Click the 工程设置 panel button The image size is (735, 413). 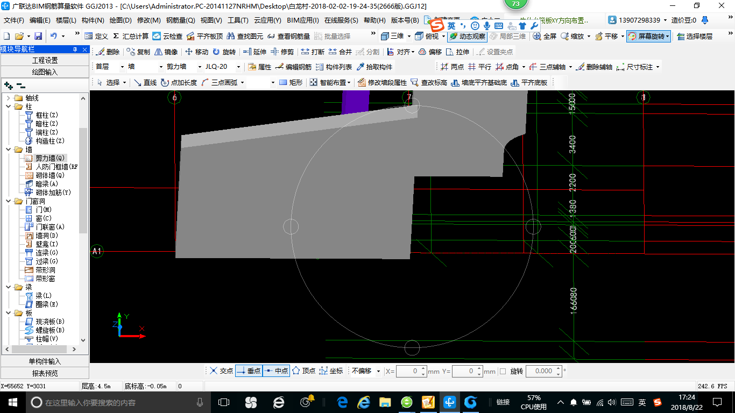pyautogui.click(x=45, y=60)
